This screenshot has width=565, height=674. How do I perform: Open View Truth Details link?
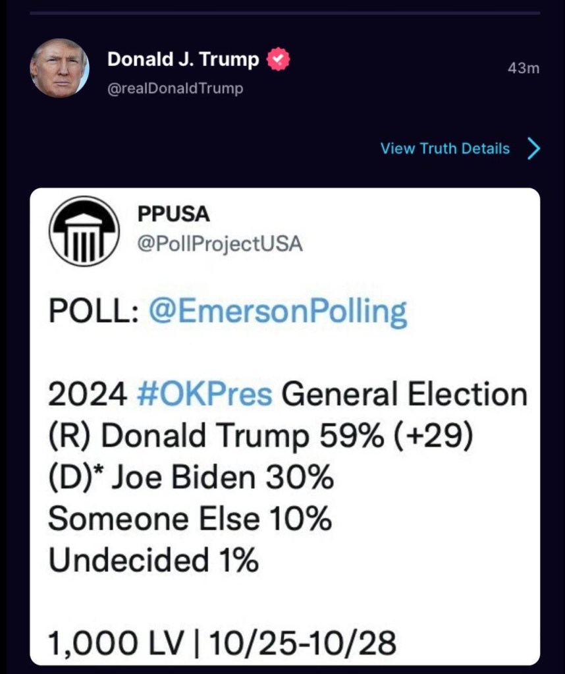445,148
